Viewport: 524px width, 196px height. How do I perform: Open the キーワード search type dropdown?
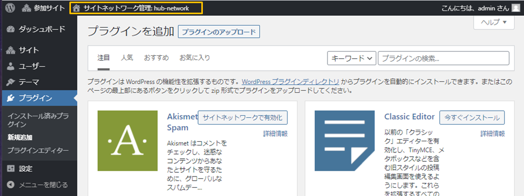click(x=352, y=58)
